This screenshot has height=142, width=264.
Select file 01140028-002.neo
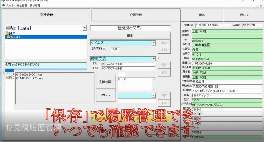(x=30, y=78)
